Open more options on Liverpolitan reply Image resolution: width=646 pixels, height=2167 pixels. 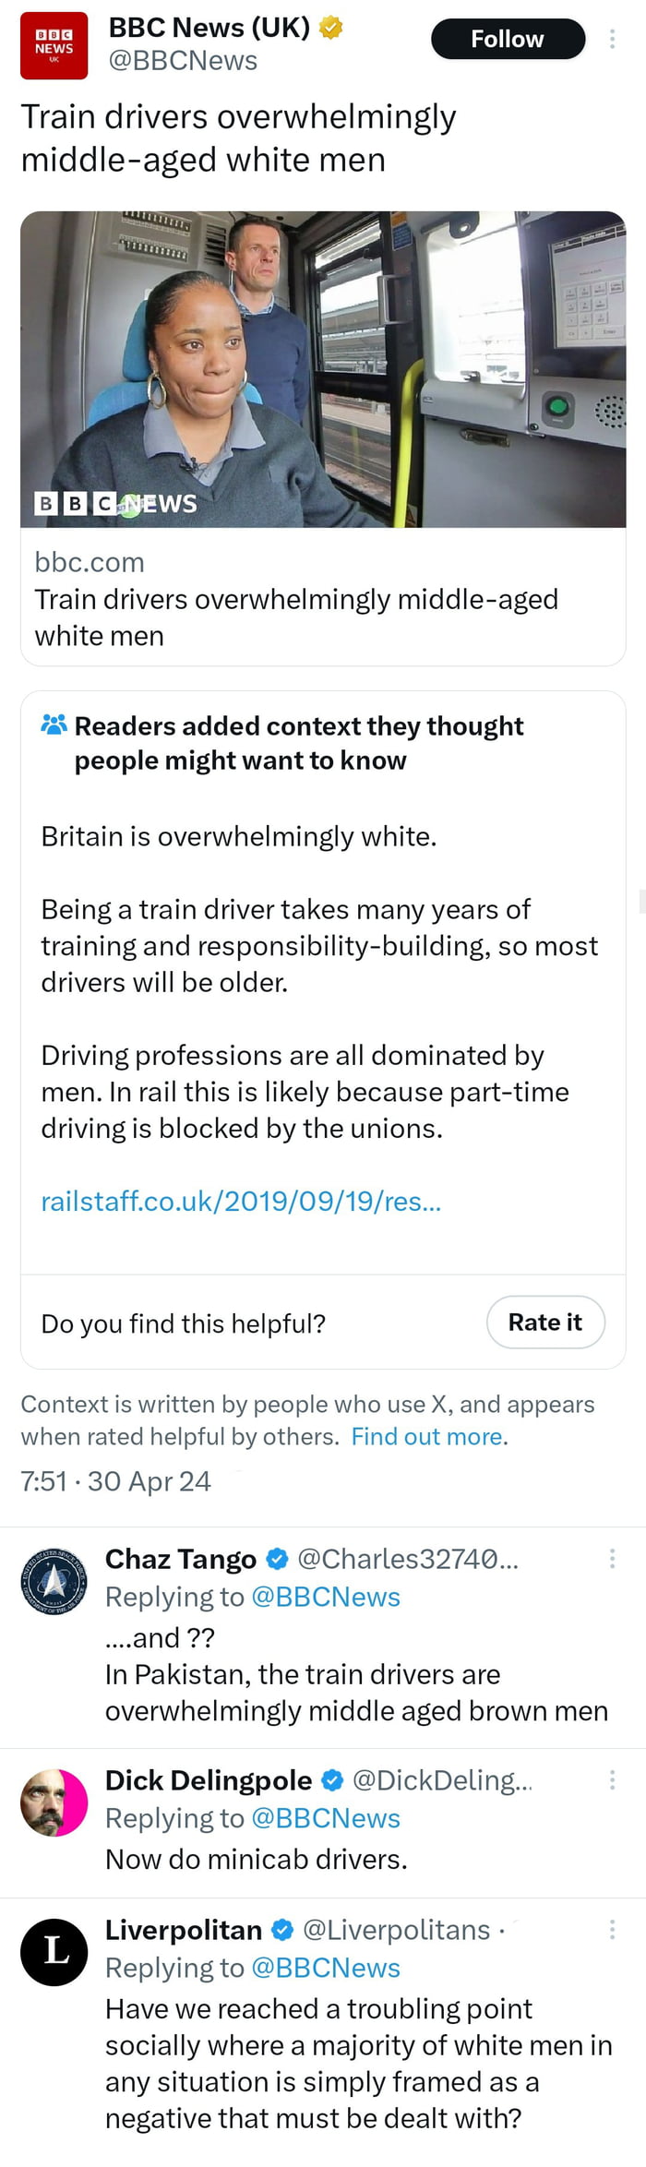coord(612,1930)
